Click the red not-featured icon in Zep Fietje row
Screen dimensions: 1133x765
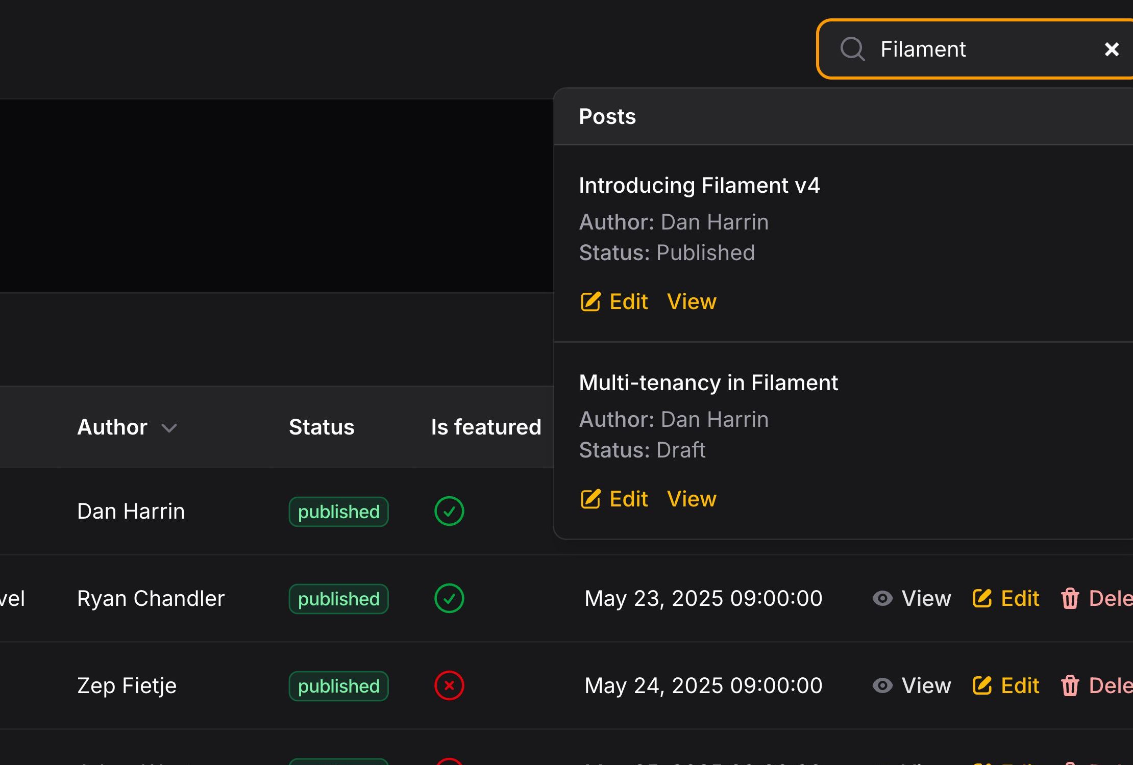[449, 685]
